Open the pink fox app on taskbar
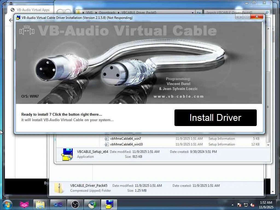280x210 pixels. point(24,205)
